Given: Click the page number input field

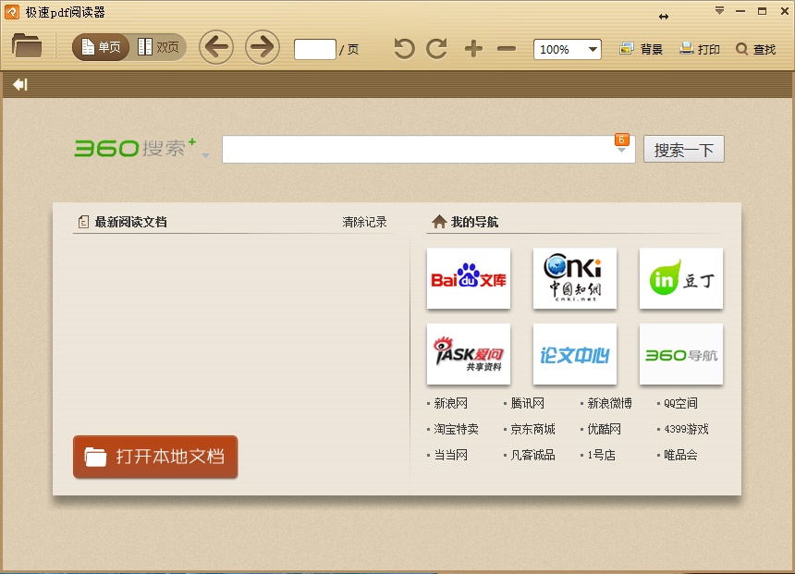Looking at the screenshot, I should (x=315, y=49).
